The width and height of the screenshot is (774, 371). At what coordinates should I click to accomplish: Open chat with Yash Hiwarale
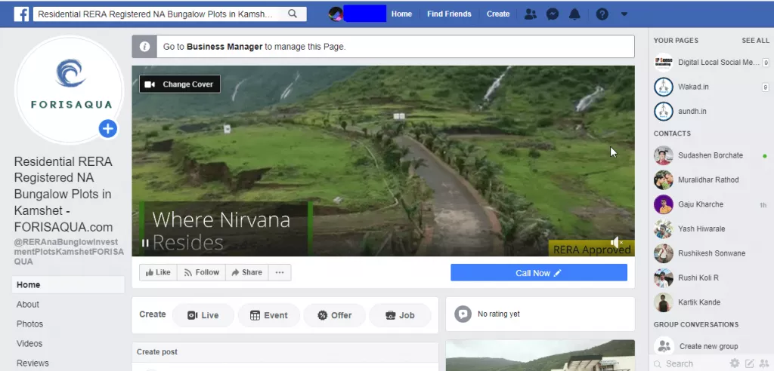coord(711,228)
